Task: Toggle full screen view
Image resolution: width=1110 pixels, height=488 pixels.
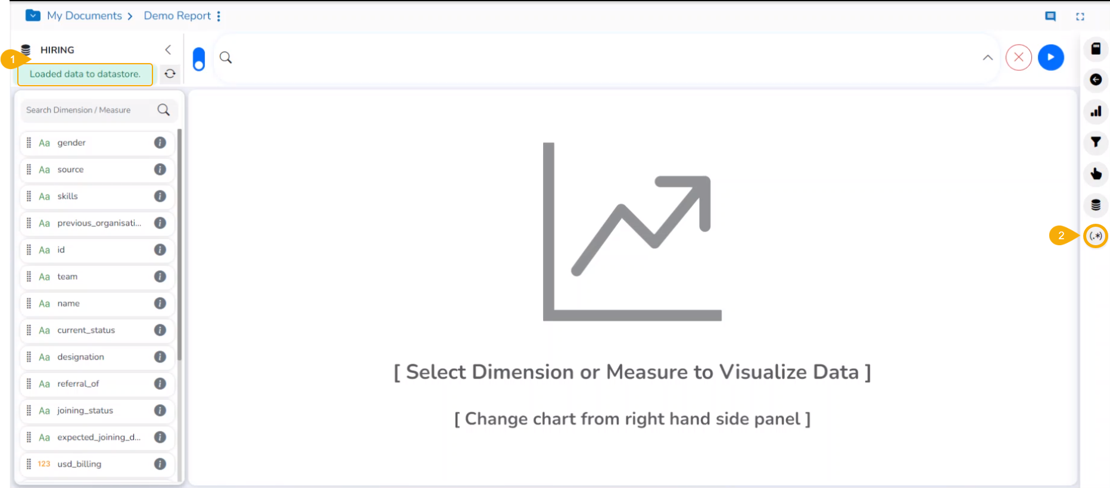Action: [1080, 17]
